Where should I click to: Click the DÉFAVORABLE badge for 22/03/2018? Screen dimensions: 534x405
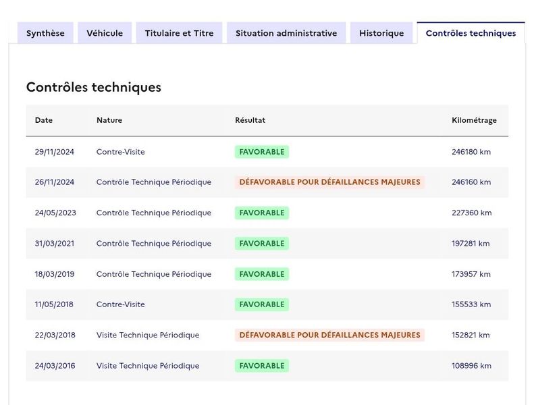[x=329, y=335]
